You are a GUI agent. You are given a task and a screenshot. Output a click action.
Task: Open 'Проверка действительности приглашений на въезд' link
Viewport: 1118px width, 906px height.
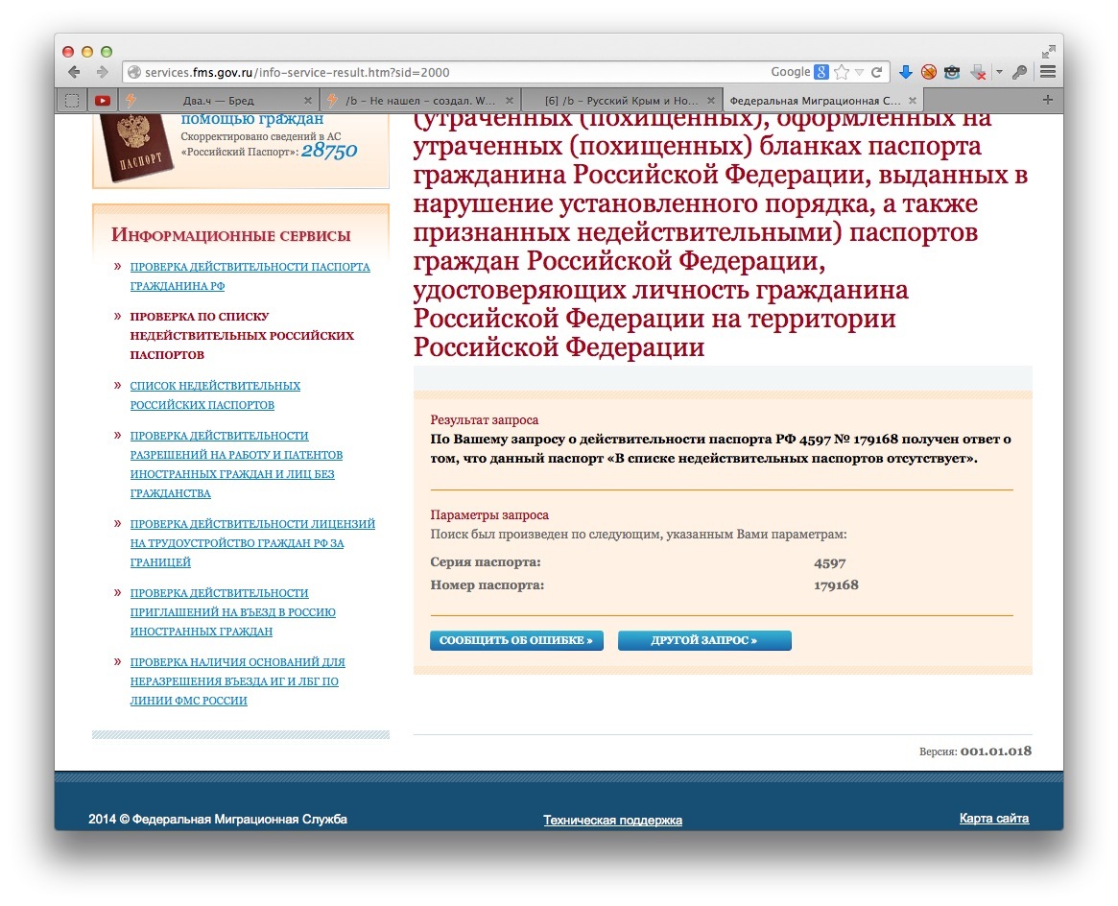click(232, 611)
